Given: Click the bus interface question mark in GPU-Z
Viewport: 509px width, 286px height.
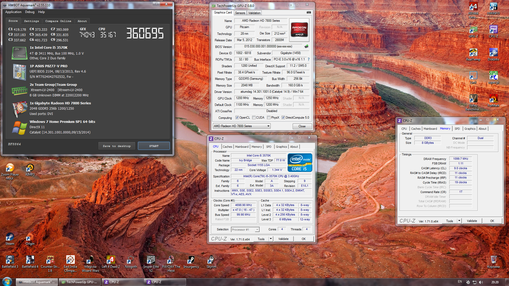Looking at the screenshot, I should (x=309, y=59).
